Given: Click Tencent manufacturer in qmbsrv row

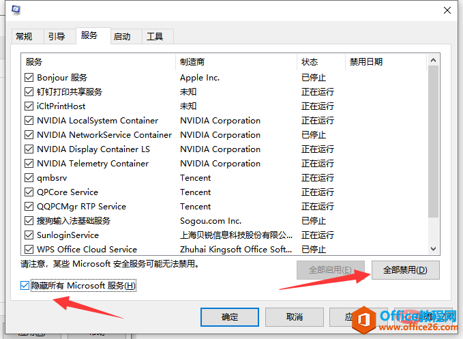Looking at the screenshot, I should [196, 178].
